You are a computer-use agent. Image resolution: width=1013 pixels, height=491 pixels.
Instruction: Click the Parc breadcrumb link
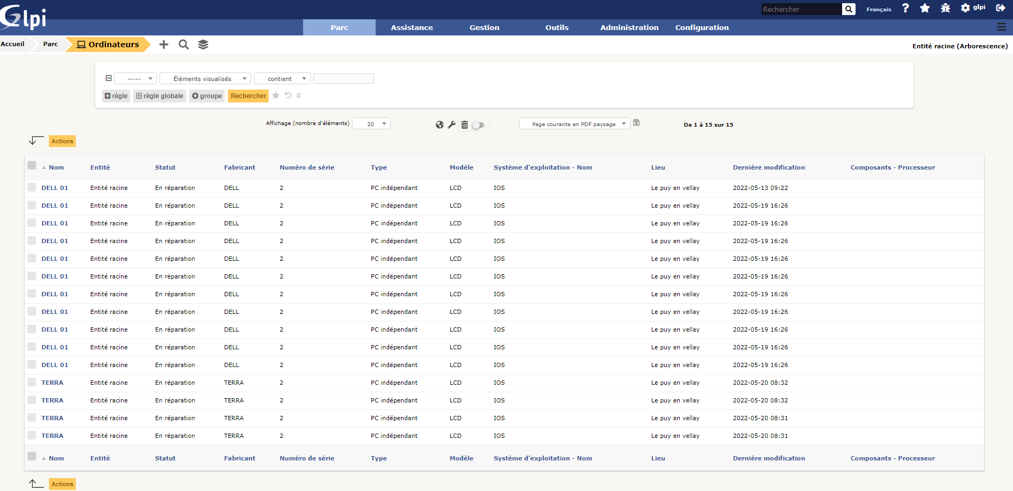pos(51,44)
